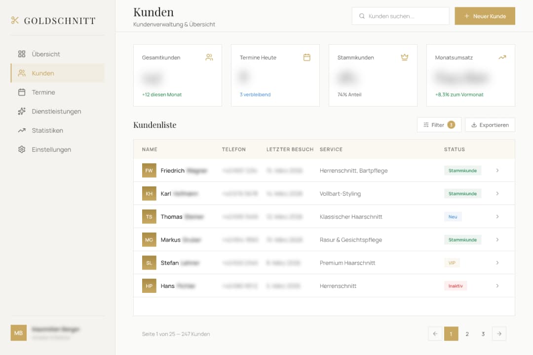Select the Dienstleistungen services icon
The width and height of the screenshot is (533, 355).
pyautogui.click(x=21, y=111)
